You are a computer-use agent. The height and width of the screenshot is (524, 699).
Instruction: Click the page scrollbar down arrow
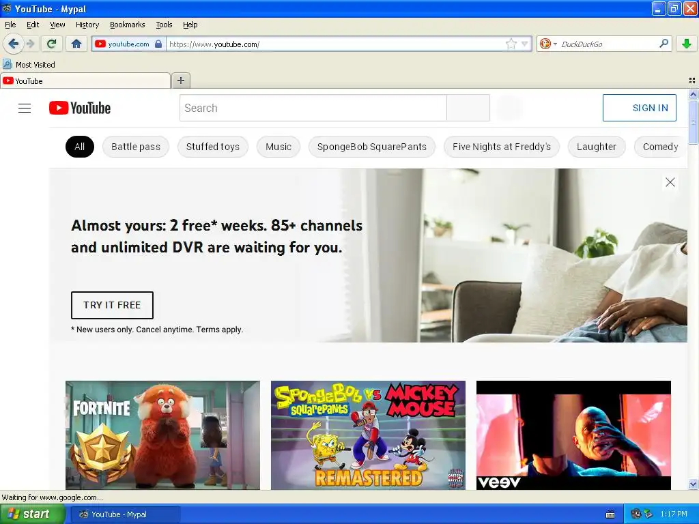(x=693, y=484)
